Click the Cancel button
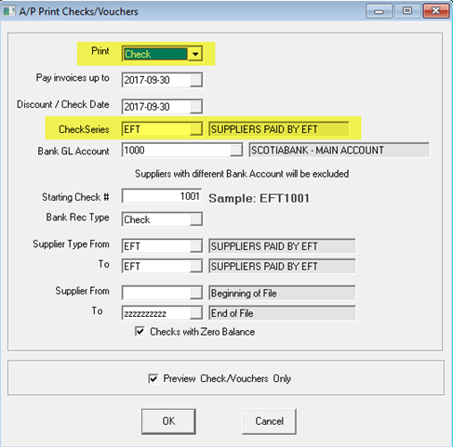The height and width of the screenshot is (447, 453). 269,421
